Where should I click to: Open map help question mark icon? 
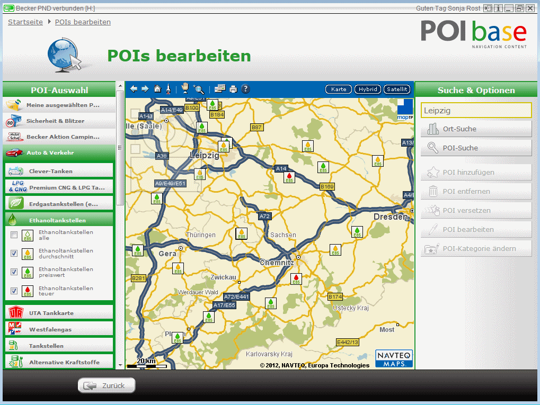pyautogui.click(x=245, y=89)
